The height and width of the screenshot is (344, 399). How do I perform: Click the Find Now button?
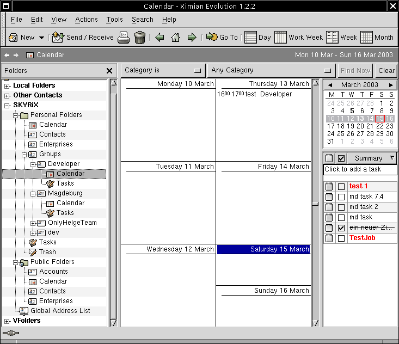click(355, 71)
